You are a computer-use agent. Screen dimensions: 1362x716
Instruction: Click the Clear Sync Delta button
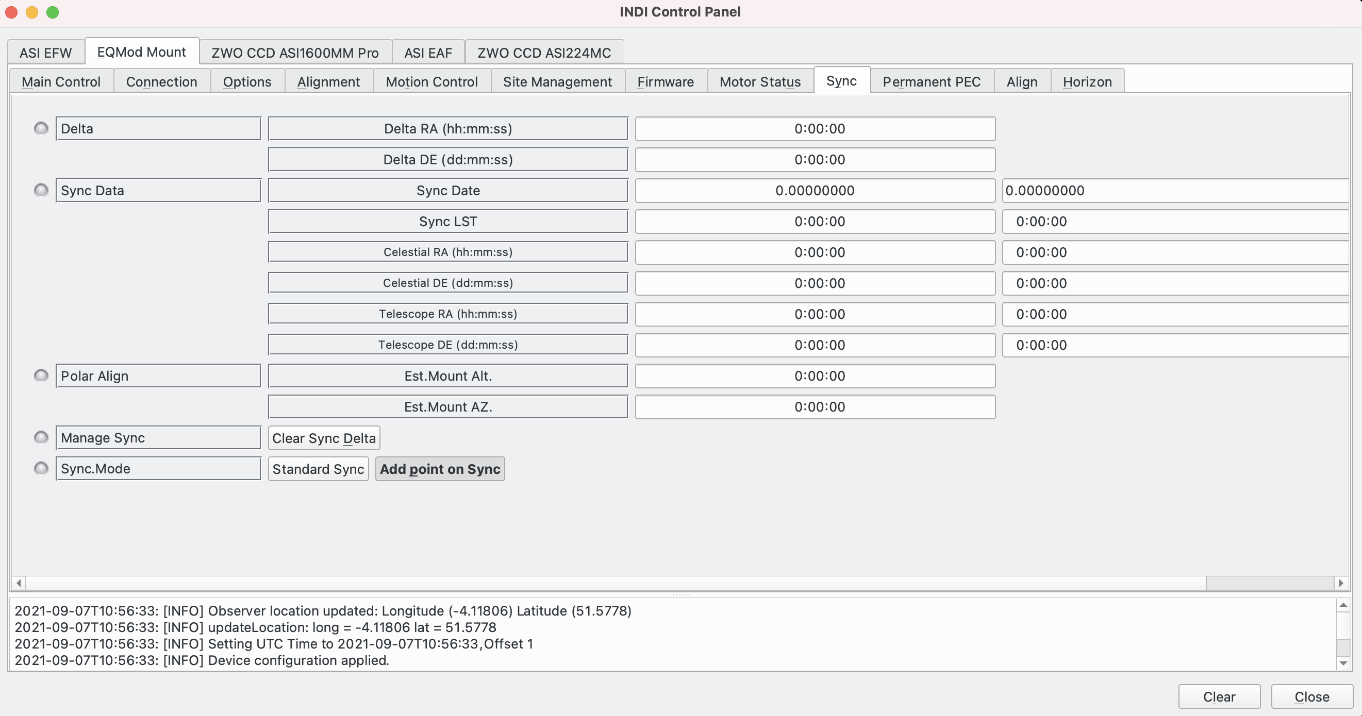(324, 438)
